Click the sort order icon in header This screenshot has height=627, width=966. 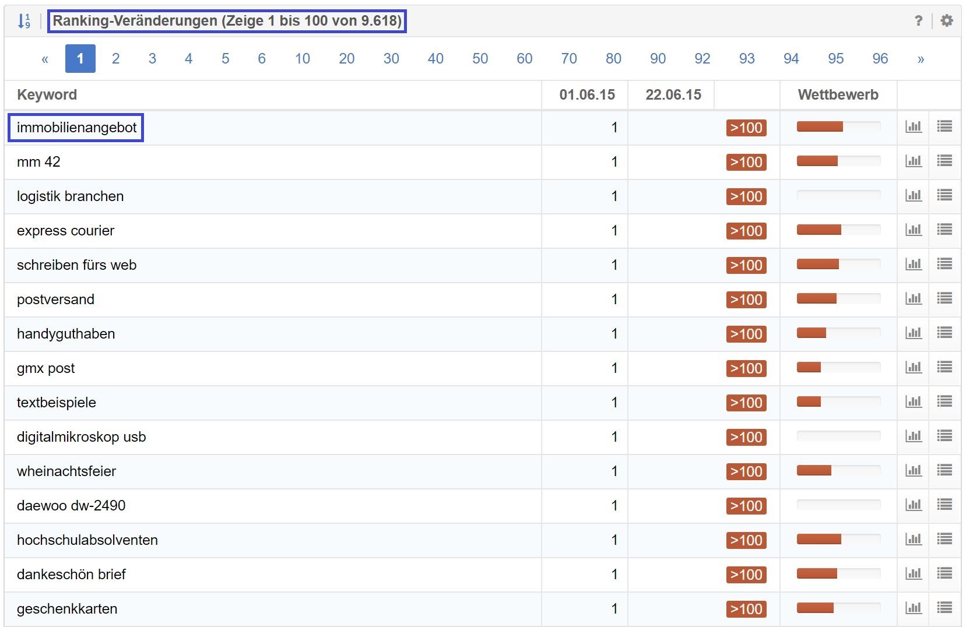coord(23,21)
